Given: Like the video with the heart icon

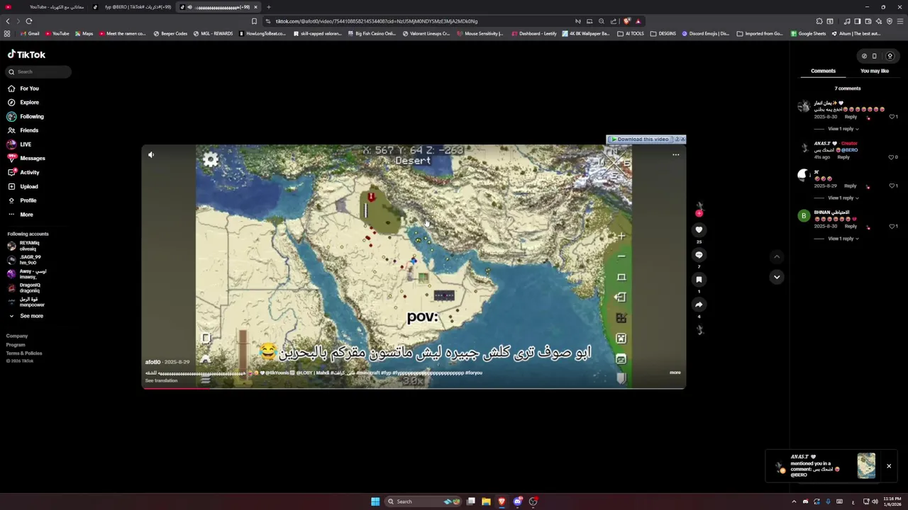Looking at the screenshot, I should pyautogui.click(x=699, y=229).
